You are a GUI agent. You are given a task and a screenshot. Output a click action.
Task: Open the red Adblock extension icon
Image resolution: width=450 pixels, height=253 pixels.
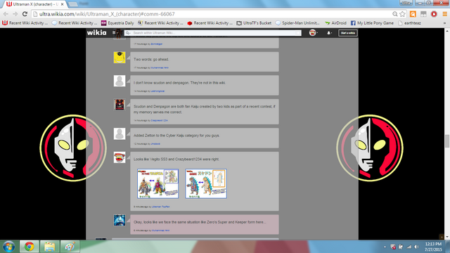[x=434, y=14]
